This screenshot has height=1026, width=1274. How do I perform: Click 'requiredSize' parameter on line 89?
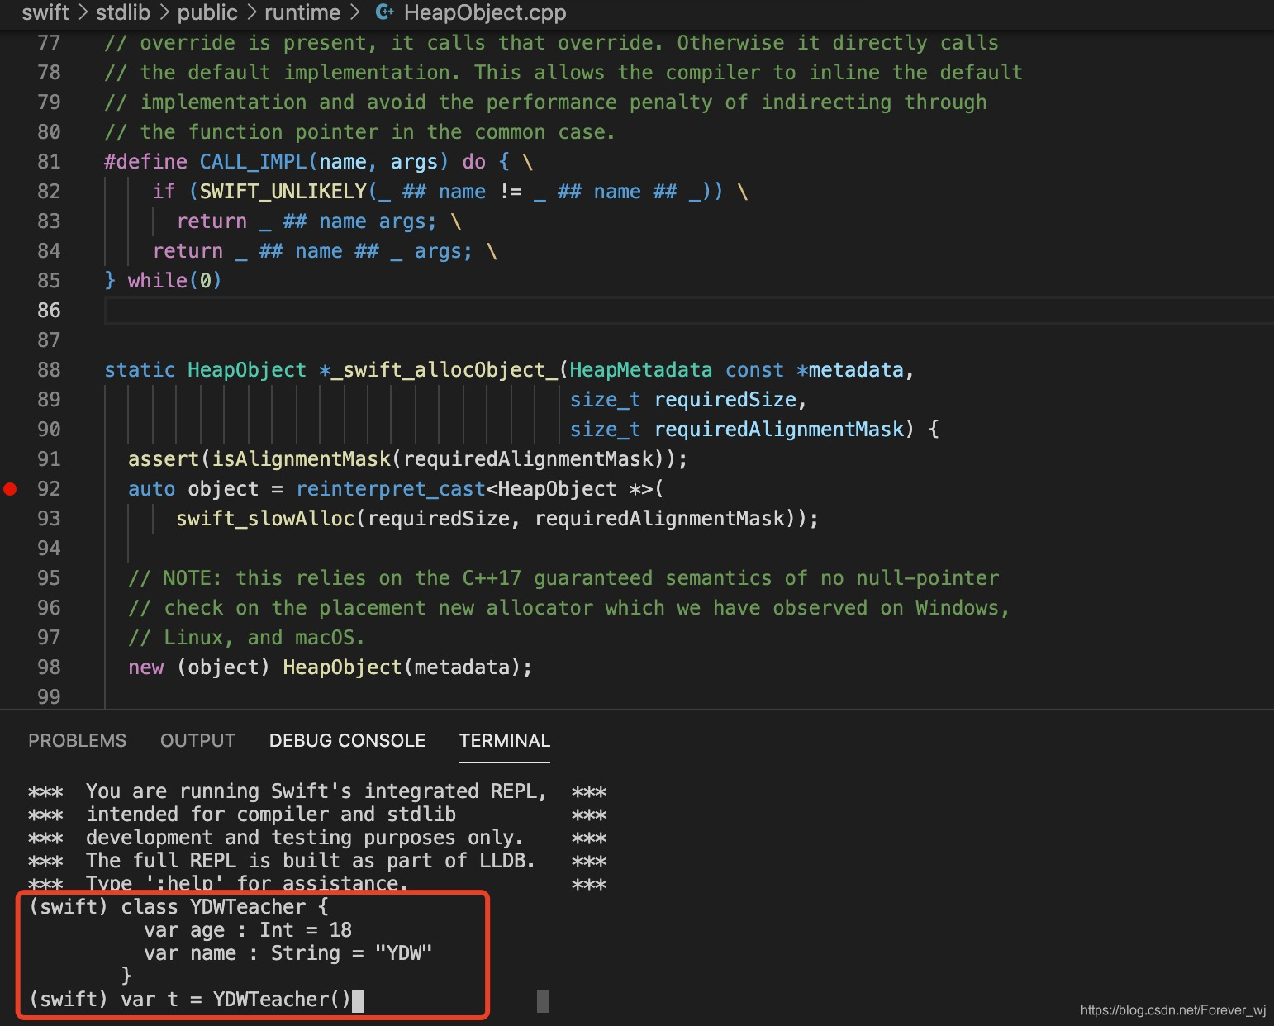coord(725,400)
